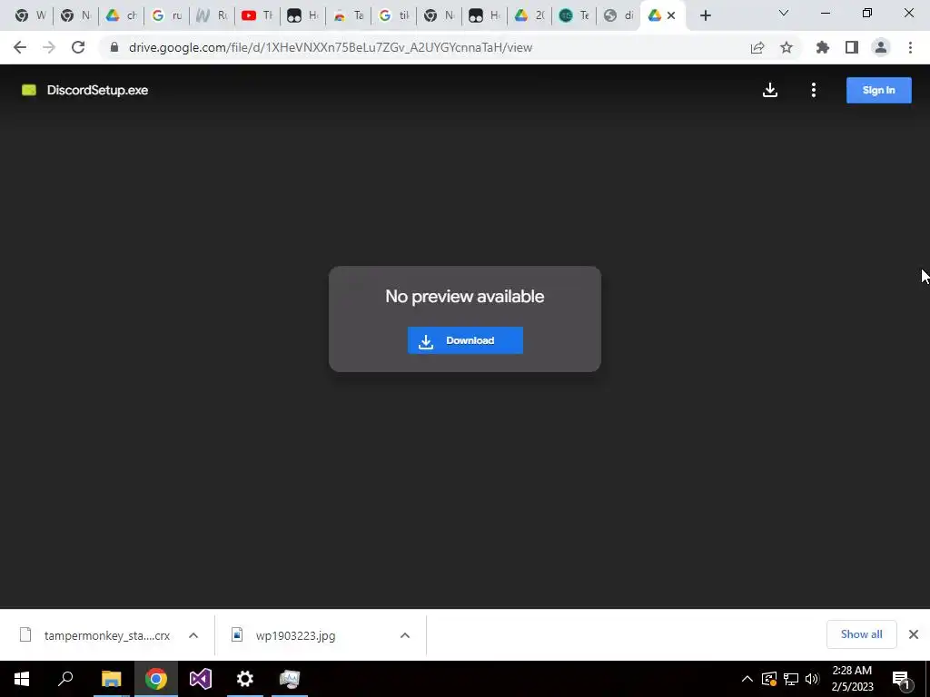Click the volume speaker tray icon
The height and width of the screenshot is (697, 930).
812,679
